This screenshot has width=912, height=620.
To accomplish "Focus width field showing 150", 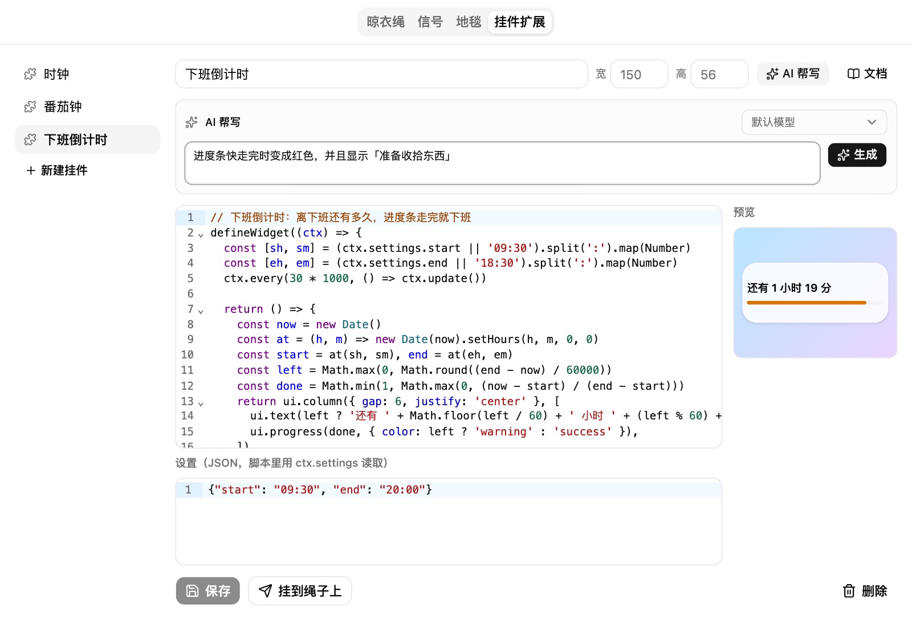I will [x=639, y=74].
